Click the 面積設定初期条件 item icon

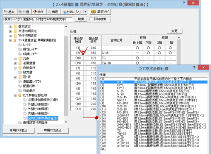(20, 123)
